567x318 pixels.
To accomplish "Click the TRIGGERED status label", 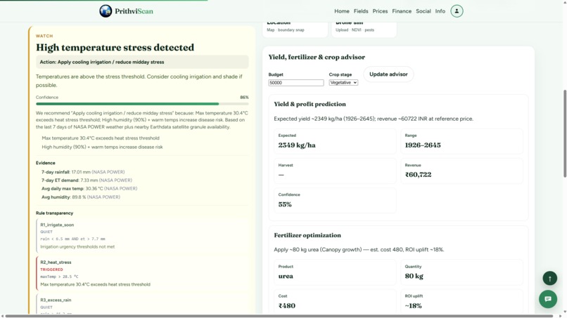I will [52, 270].
